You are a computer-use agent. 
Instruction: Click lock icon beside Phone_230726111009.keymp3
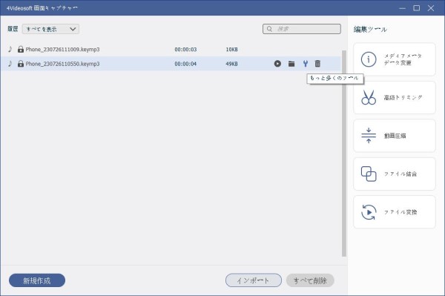click(x=21, y=49)
